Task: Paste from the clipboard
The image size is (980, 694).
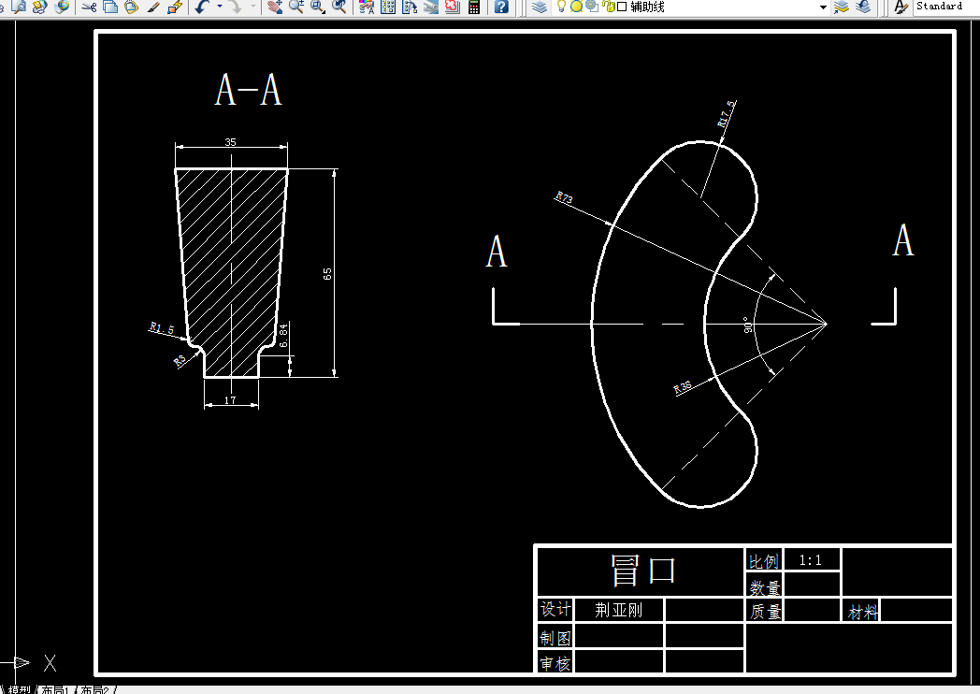Action: (x=131, y=7)
